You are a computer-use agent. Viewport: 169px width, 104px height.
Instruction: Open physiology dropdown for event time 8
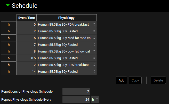click(x=67, y=51)
